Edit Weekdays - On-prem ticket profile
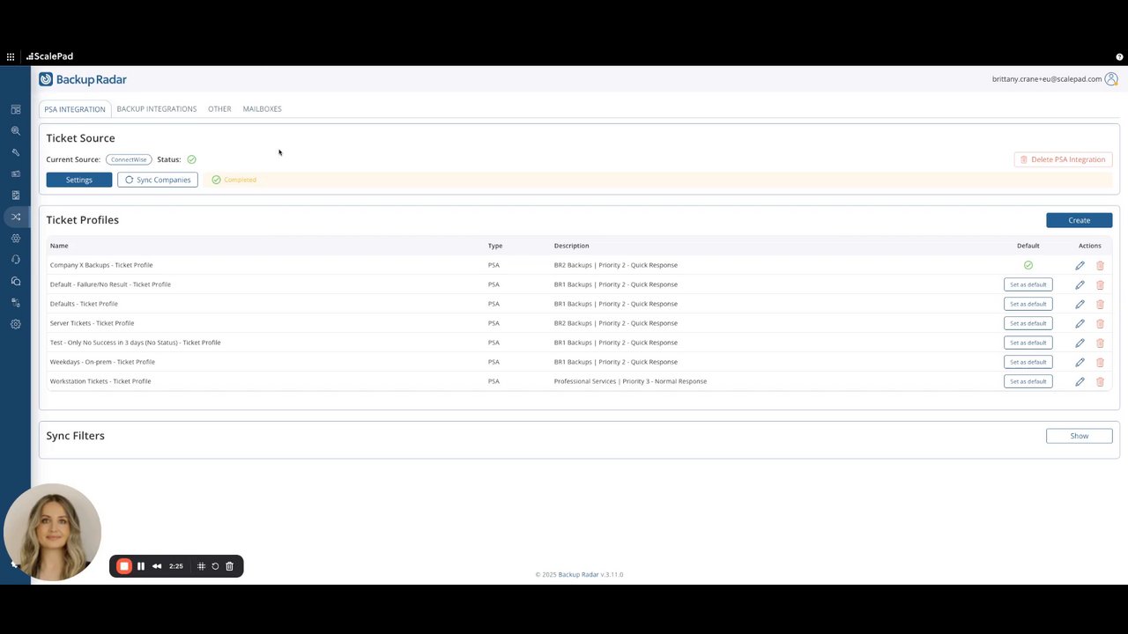This screenshot has height=634, width=1128. (1080, 362)
